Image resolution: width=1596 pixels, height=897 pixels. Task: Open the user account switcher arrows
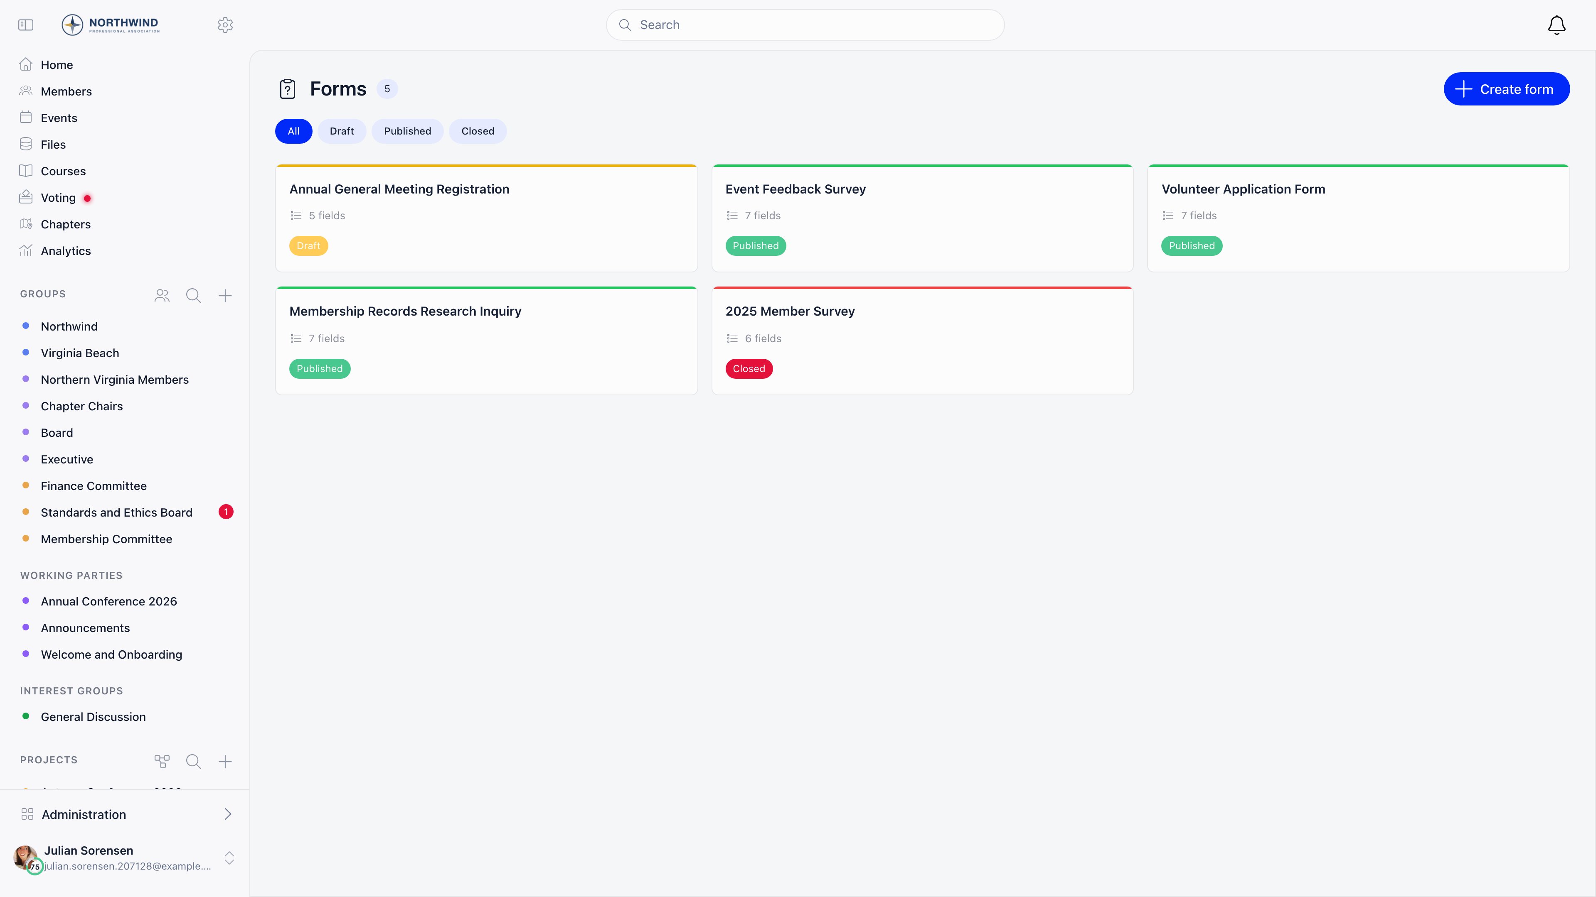229,858
